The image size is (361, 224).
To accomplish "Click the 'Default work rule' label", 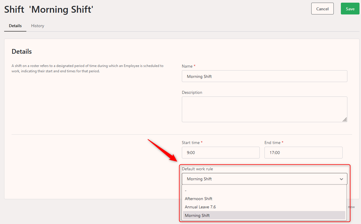I will click(197, 169).
